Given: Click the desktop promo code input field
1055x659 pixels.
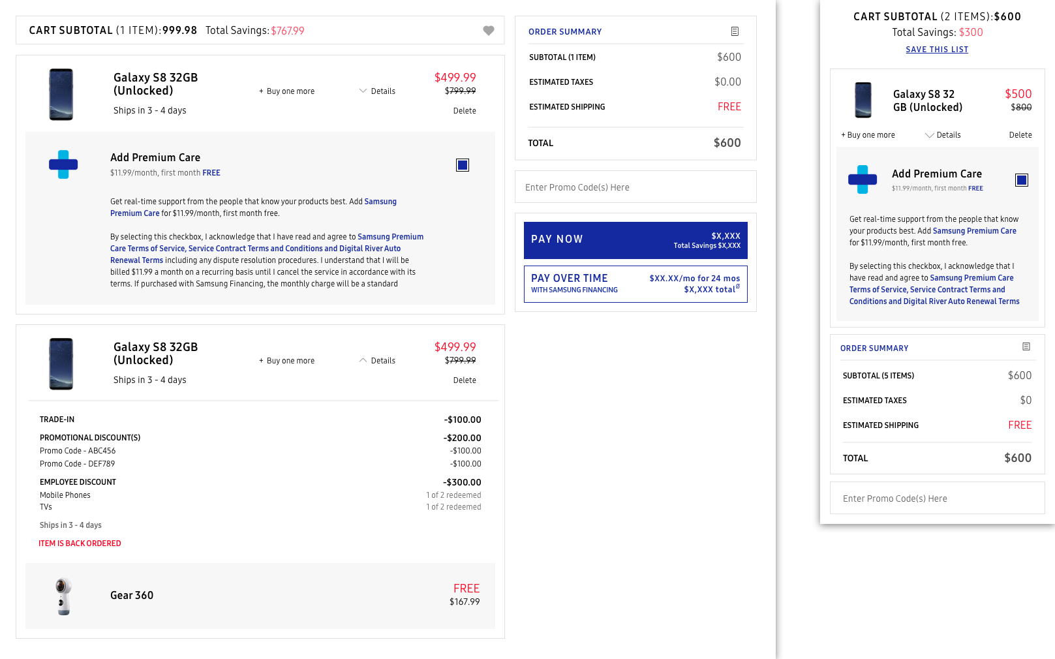Looking at the screenshot, I should pyautogui.click(x=635, y=187).
